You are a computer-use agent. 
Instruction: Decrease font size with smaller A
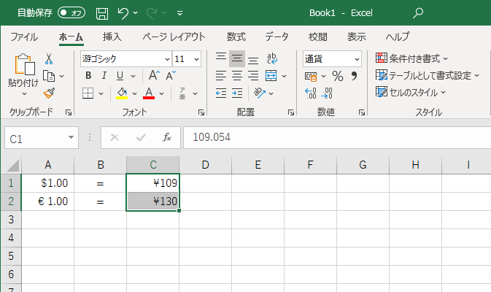point(171,75)
